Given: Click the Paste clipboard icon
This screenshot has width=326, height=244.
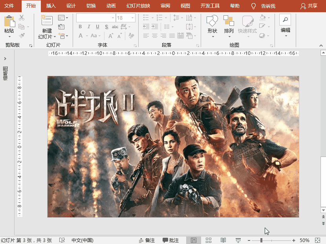Looking at the screenshot, I should pyautogui.click(x=9, y=21).
